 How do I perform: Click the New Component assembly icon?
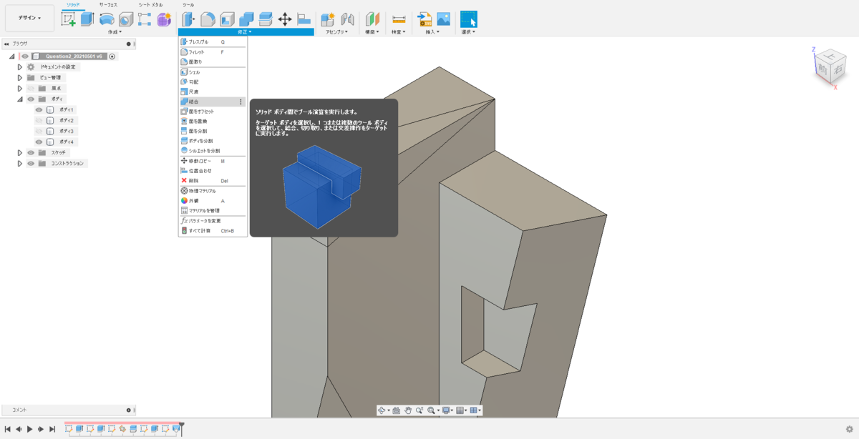329,19
